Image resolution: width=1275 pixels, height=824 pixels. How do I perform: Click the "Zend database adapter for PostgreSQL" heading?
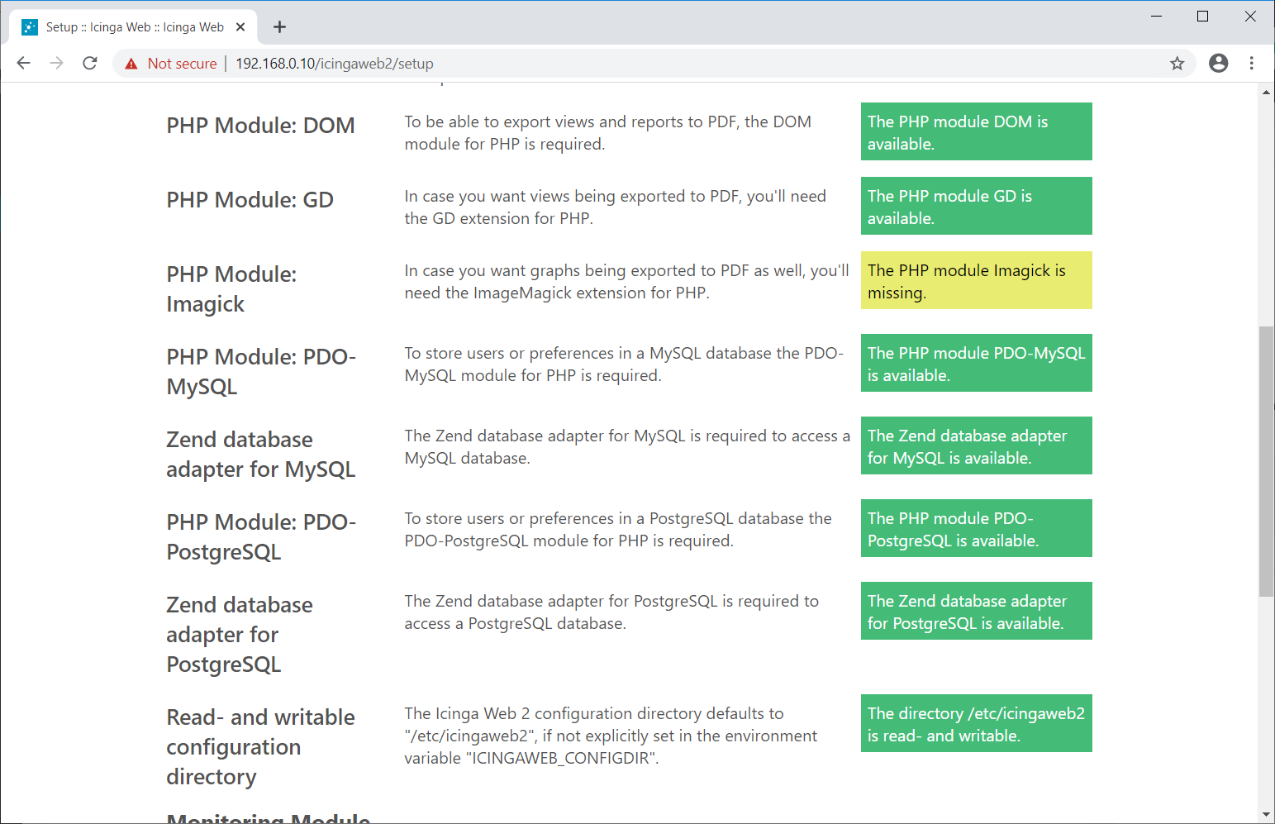click(240, 635)
